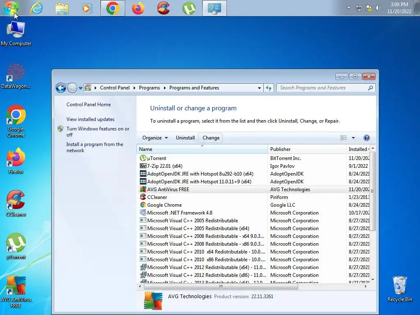The width and height of the screenshot is (420, 315).
Task: Sort by the Installed On column header
Action: click(x=358, y=149)
